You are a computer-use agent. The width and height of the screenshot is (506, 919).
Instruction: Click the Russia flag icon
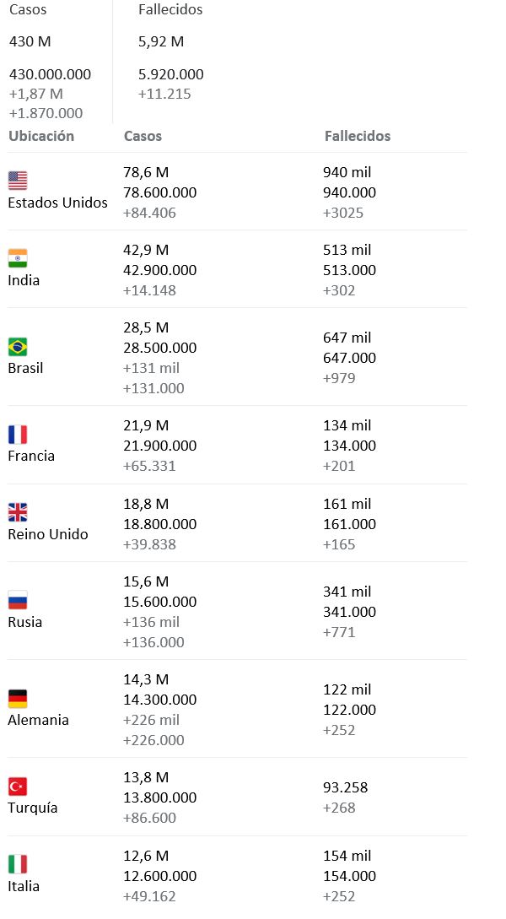click(18, 600)
